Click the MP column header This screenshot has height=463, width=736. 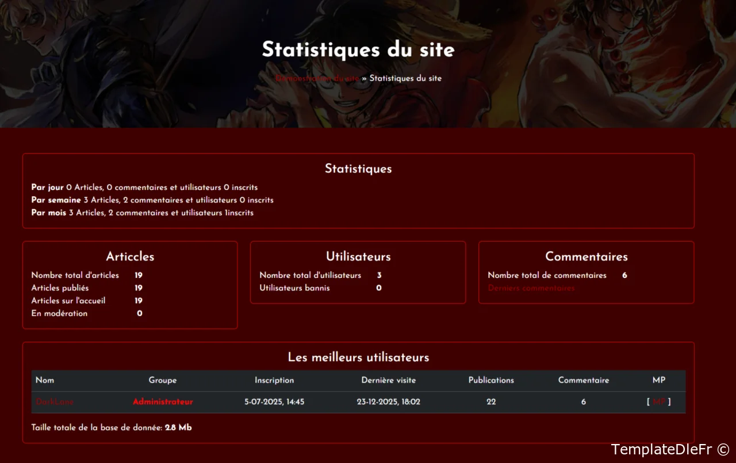click(x=658, y=380)
